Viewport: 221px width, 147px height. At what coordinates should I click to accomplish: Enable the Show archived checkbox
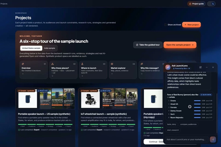point(165,25)
